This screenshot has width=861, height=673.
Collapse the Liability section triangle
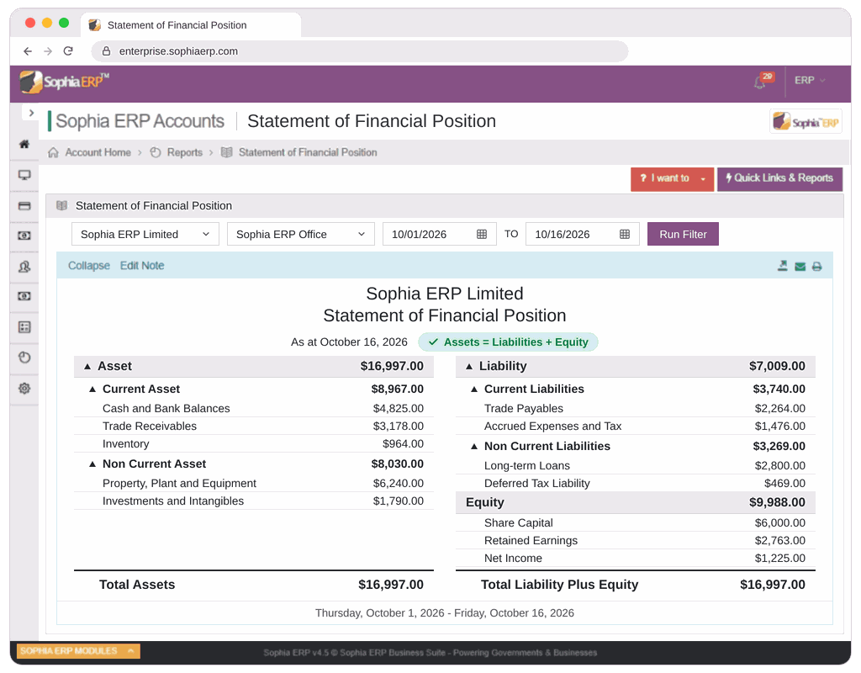469,367
